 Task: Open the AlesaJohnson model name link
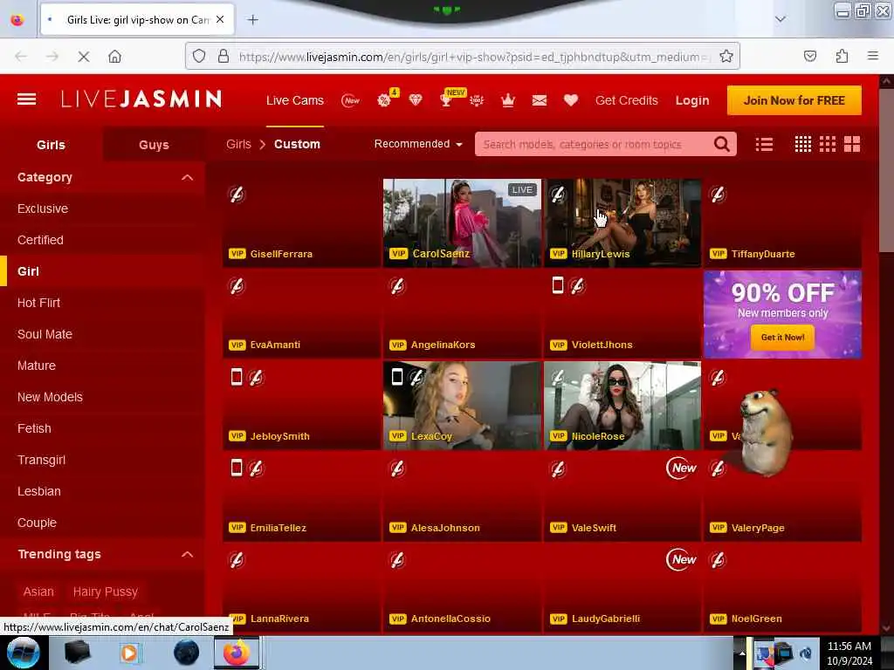pos(445,528)
